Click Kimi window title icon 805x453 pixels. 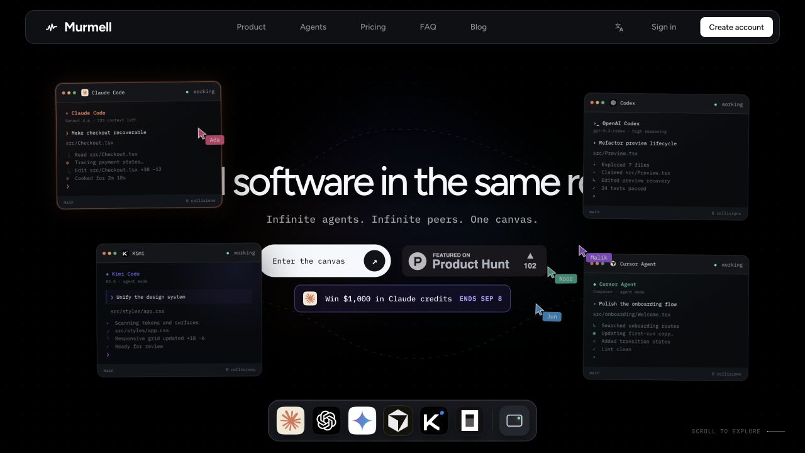click(125, 254)
